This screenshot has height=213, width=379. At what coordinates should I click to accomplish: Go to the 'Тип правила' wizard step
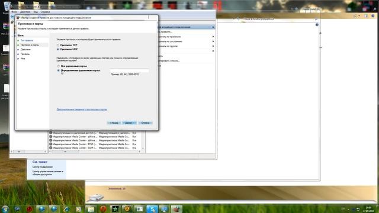pos(27,40)
